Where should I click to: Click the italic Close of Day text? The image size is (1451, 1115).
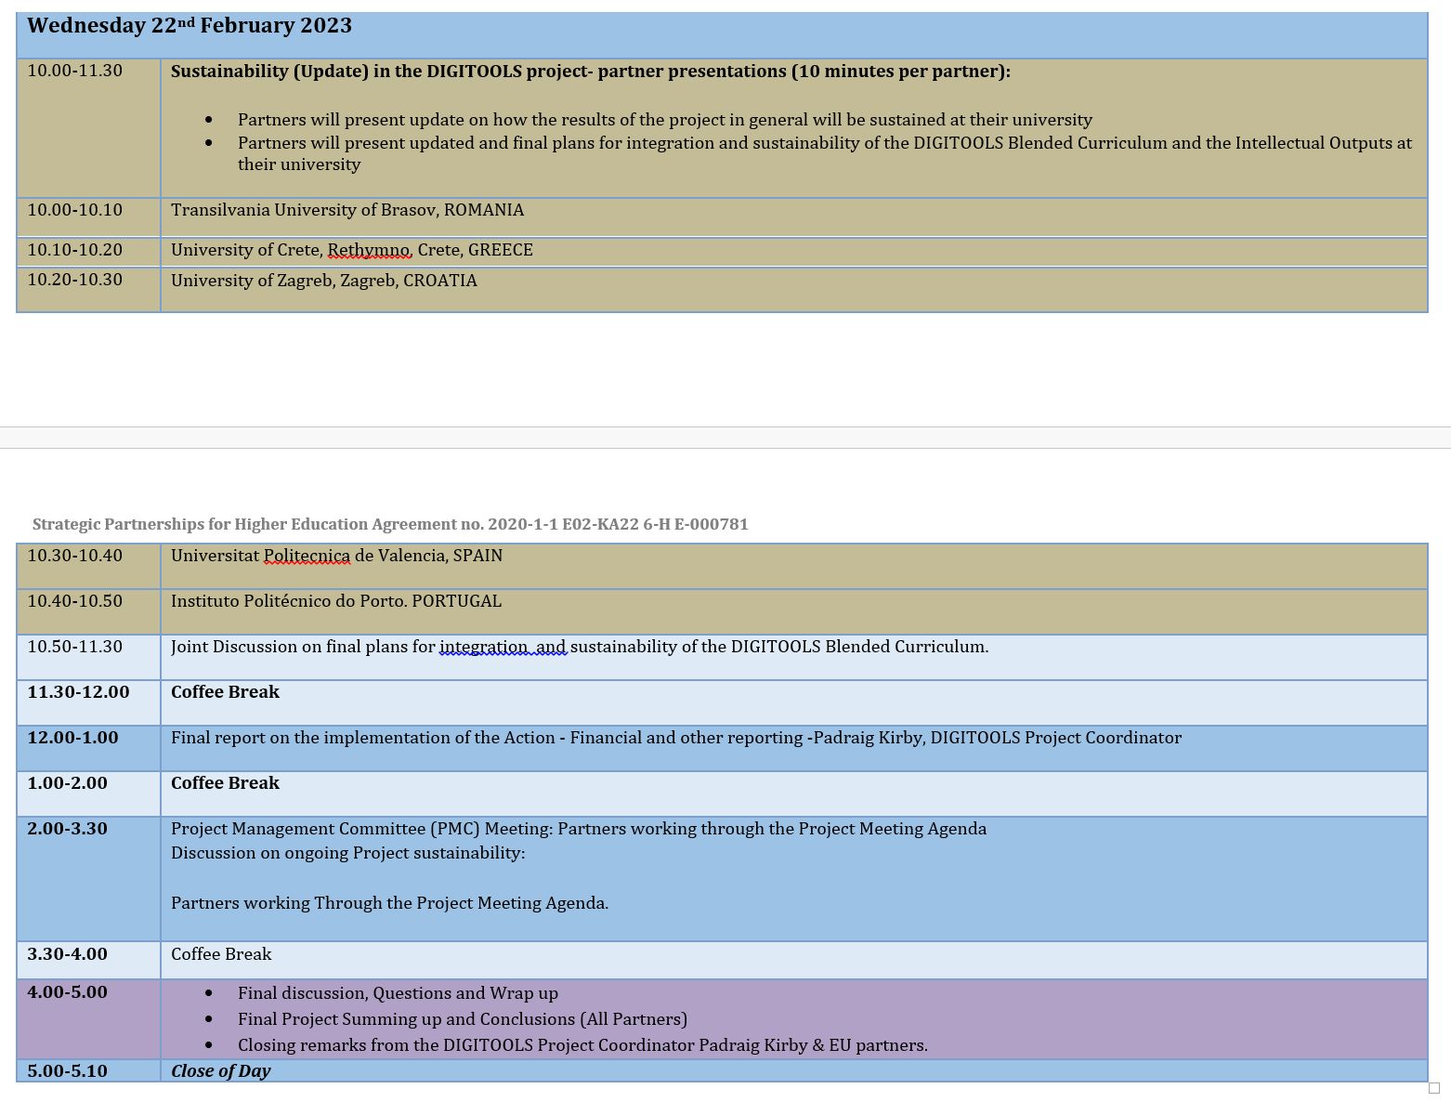(x=220, y=1071)
